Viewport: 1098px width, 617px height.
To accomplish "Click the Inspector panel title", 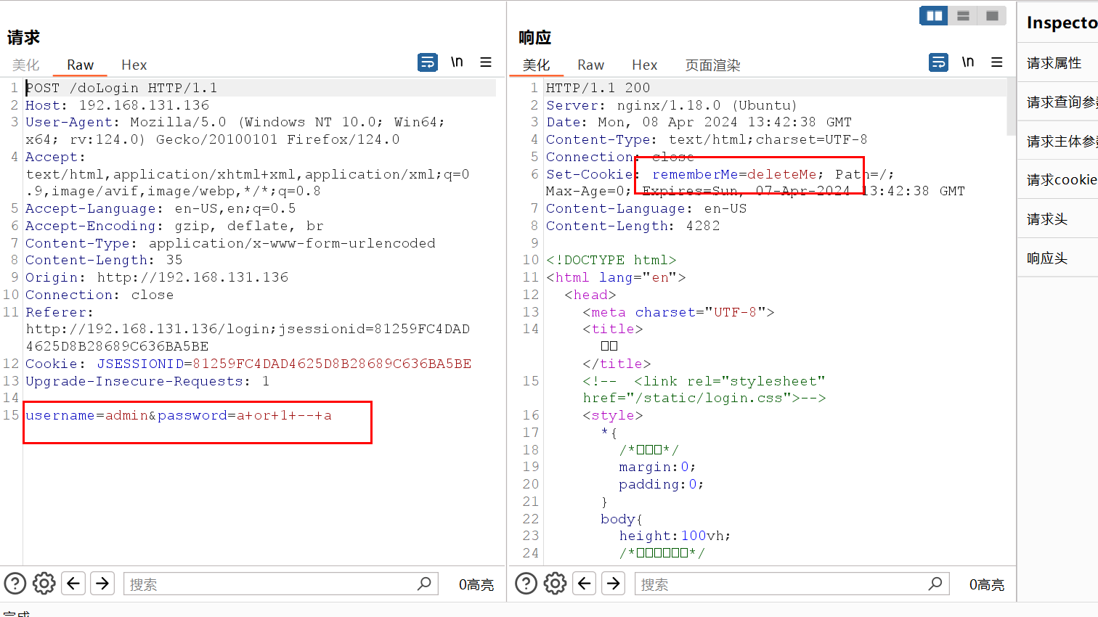I will pos(1062,23).
